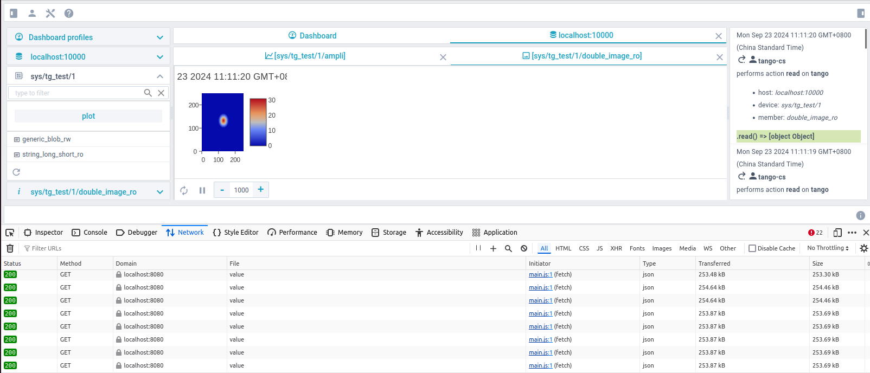Collapse the sys/tg_test/1 panel
This screenshot has width=870, height=373.
coord(159,76)
